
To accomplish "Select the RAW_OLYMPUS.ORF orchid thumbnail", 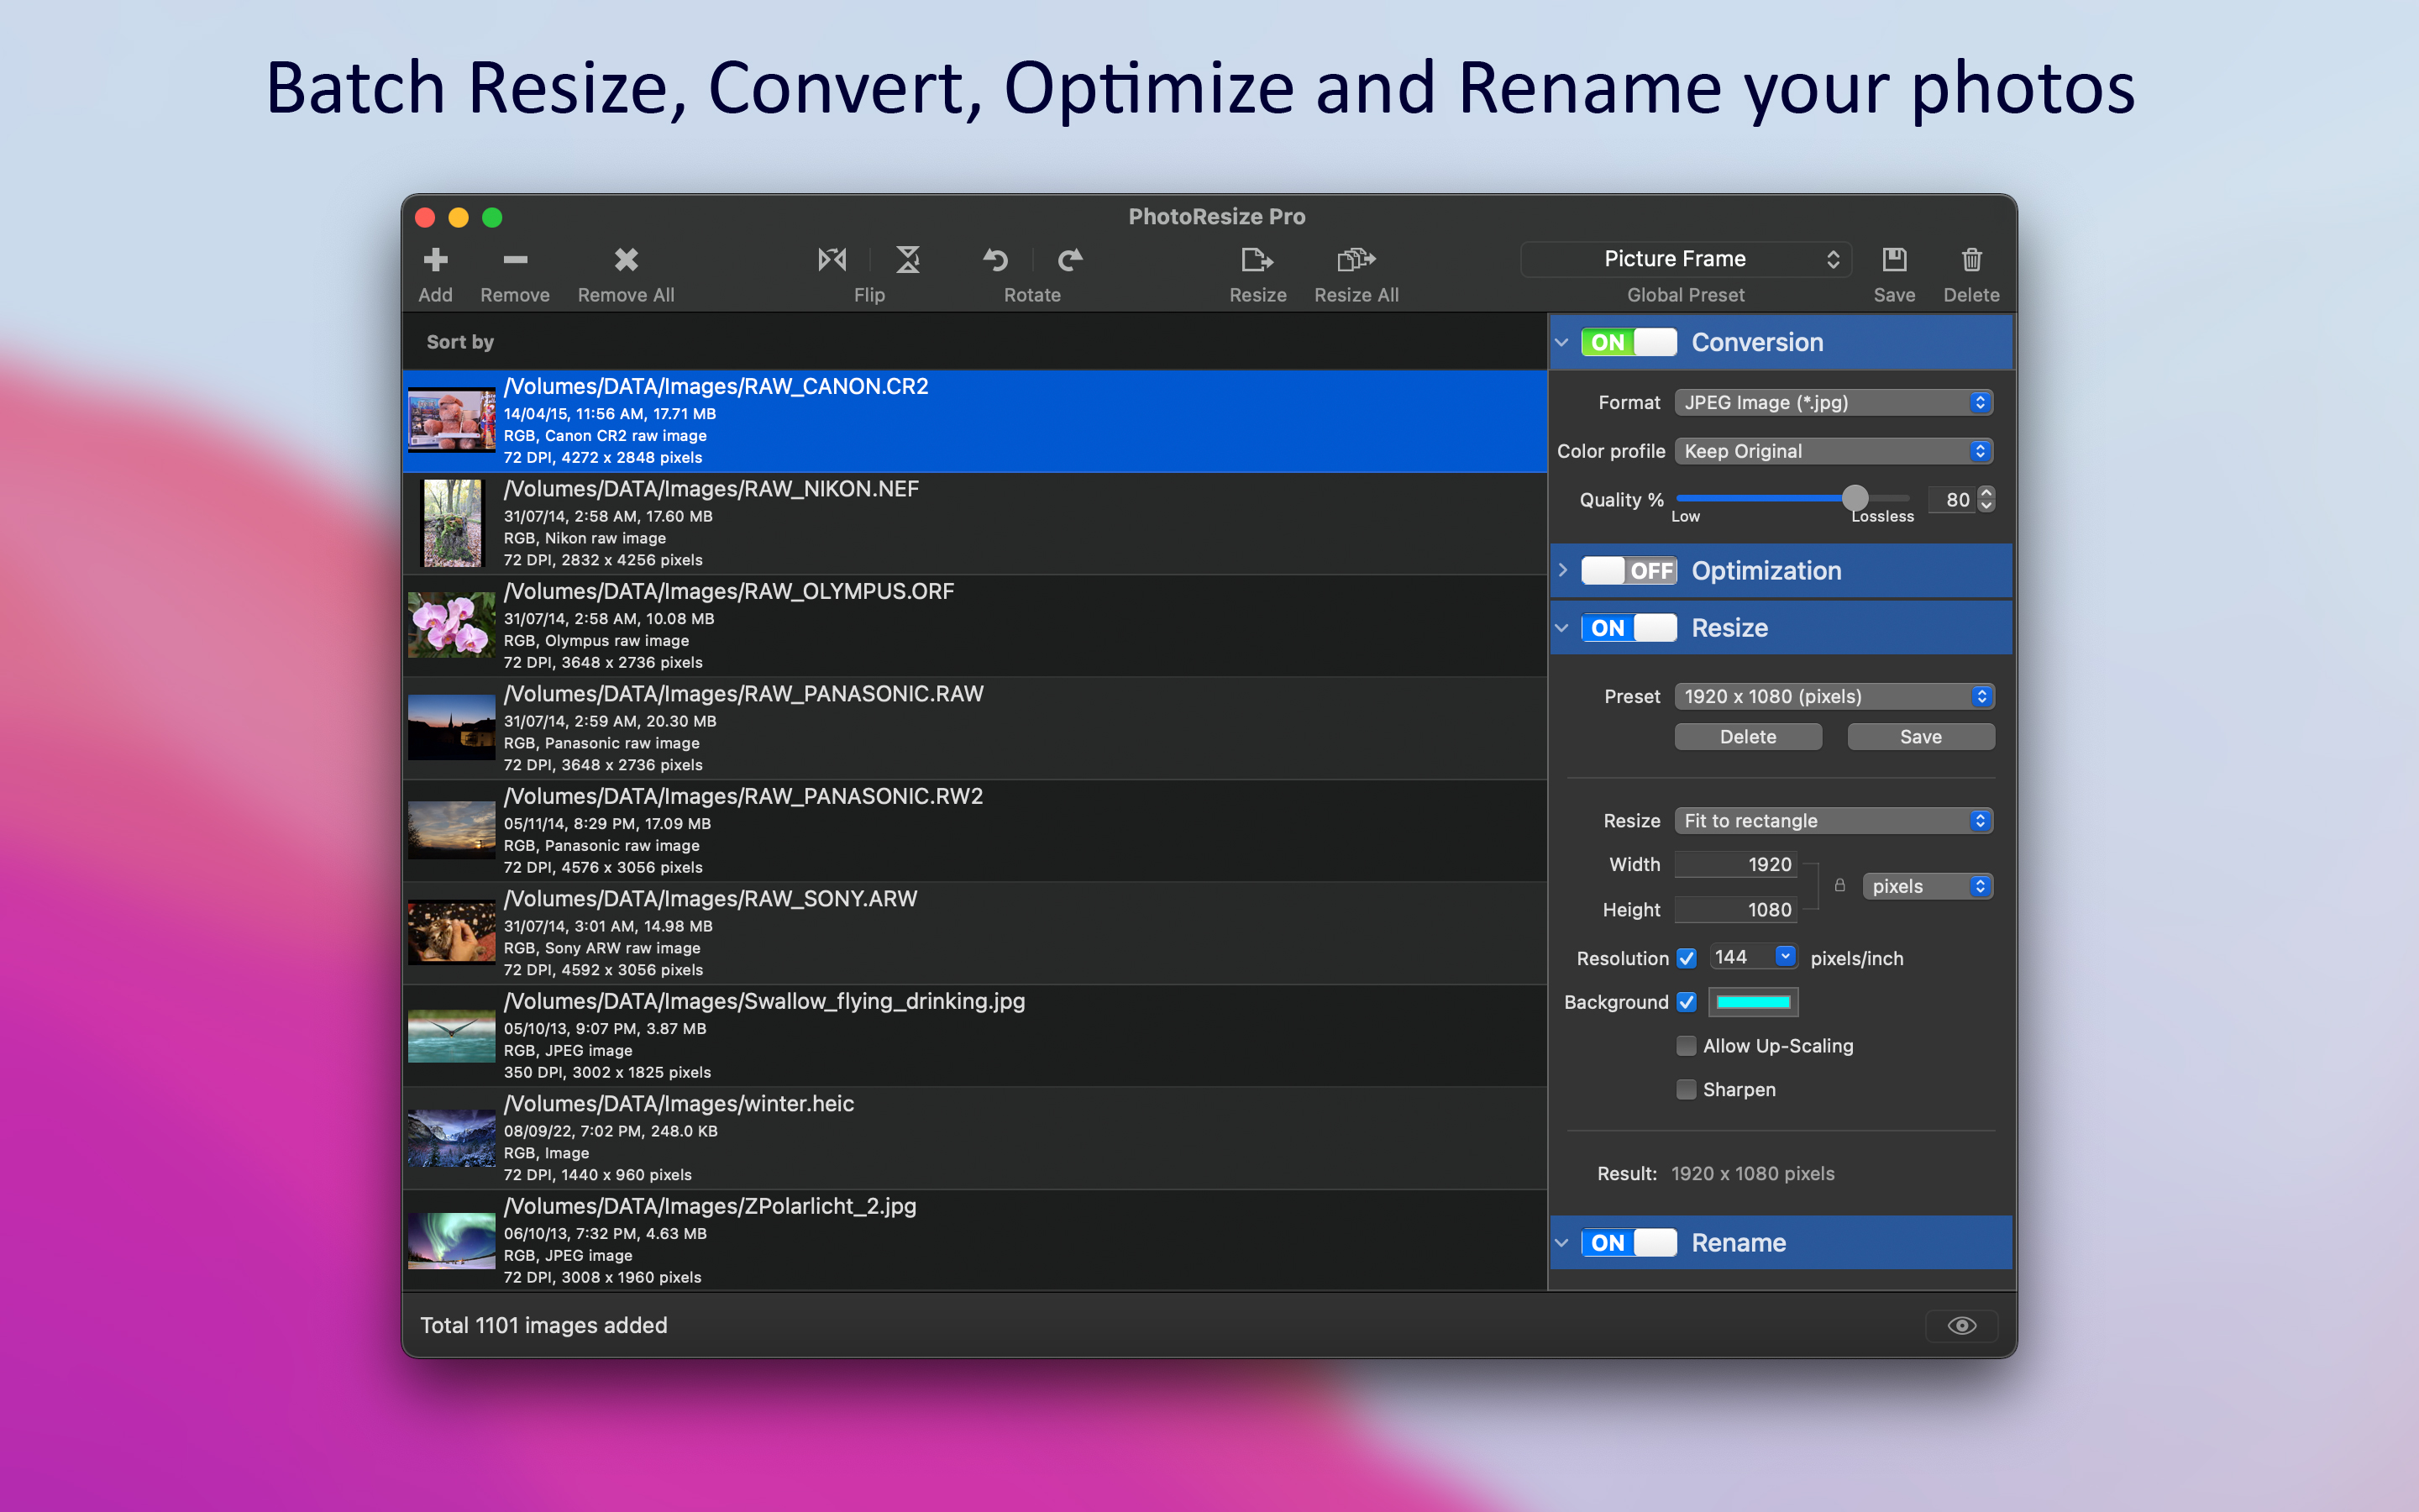I will pos(451,625).
